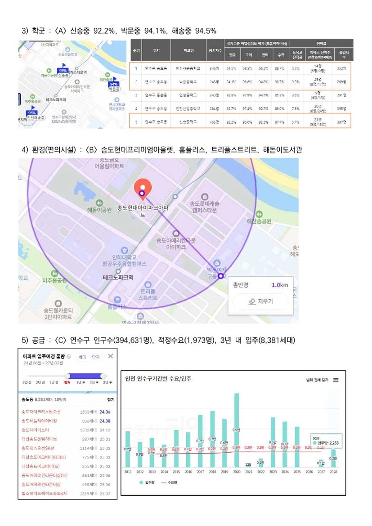Click the 송도롯데캐슬 캠퍼스타운 building icon
The image size is (372, 526).
point(205,197)
